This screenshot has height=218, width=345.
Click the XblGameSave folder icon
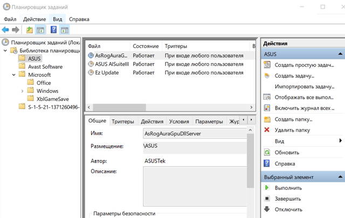pyautogui.click(x=31, y=98)
